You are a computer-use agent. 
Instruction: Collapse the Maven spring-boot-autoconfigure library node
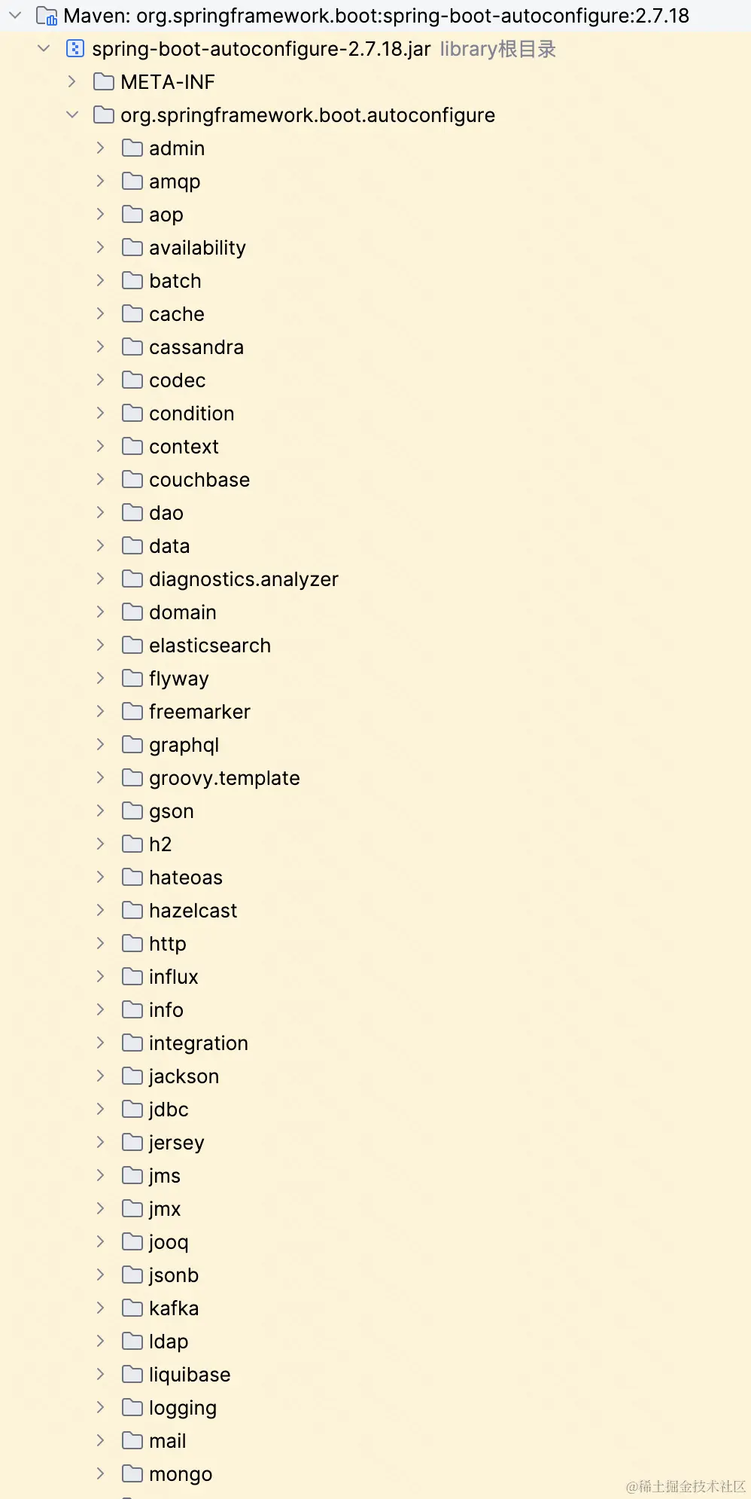(15, 16)
